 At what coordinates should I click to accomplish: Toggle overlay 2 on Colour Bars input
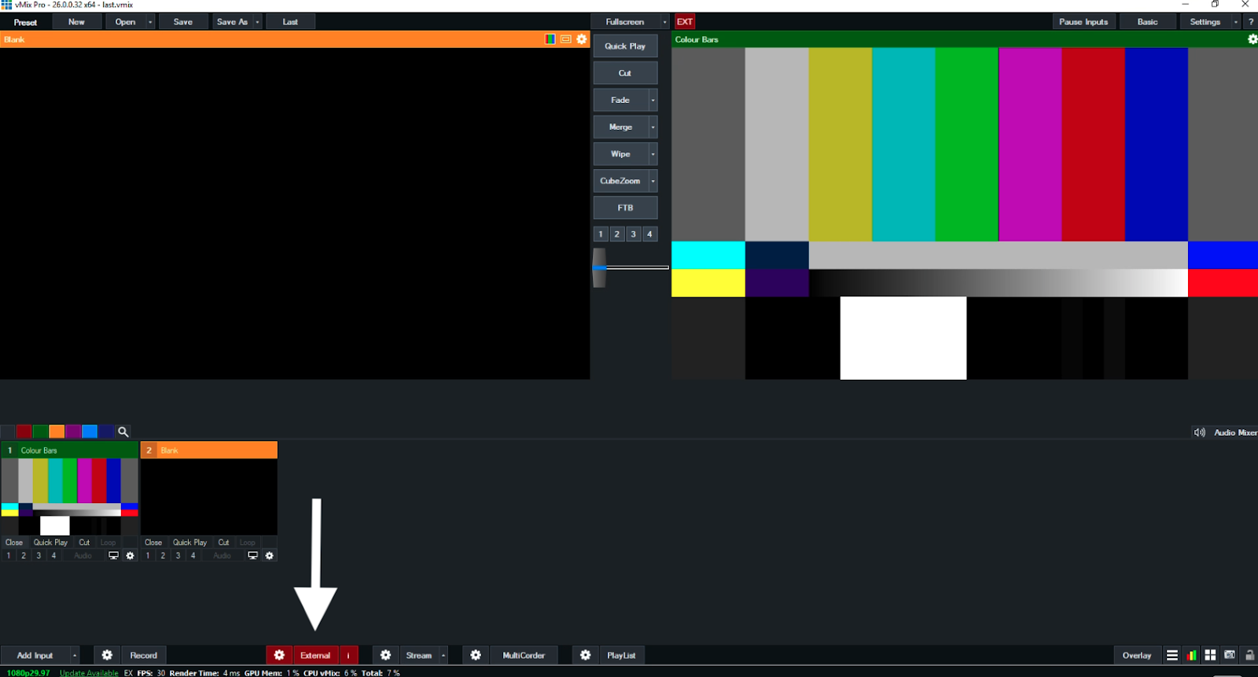[x=24, y=556]
